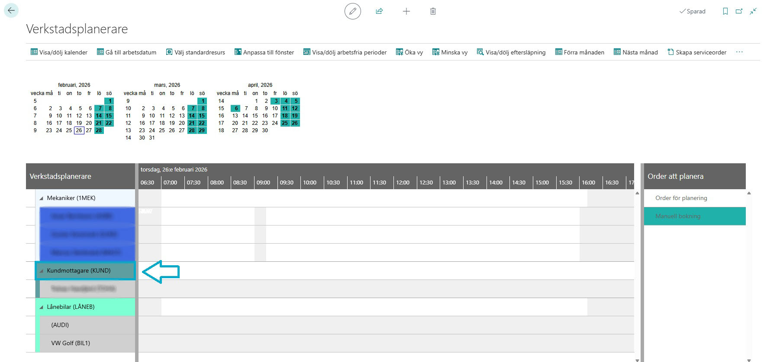Select February 26 in the calendar

(x=79, y=130)
